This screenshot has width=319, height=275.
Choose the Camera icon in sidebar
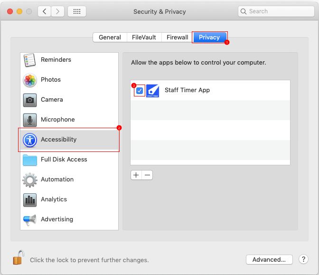(30, 100)
